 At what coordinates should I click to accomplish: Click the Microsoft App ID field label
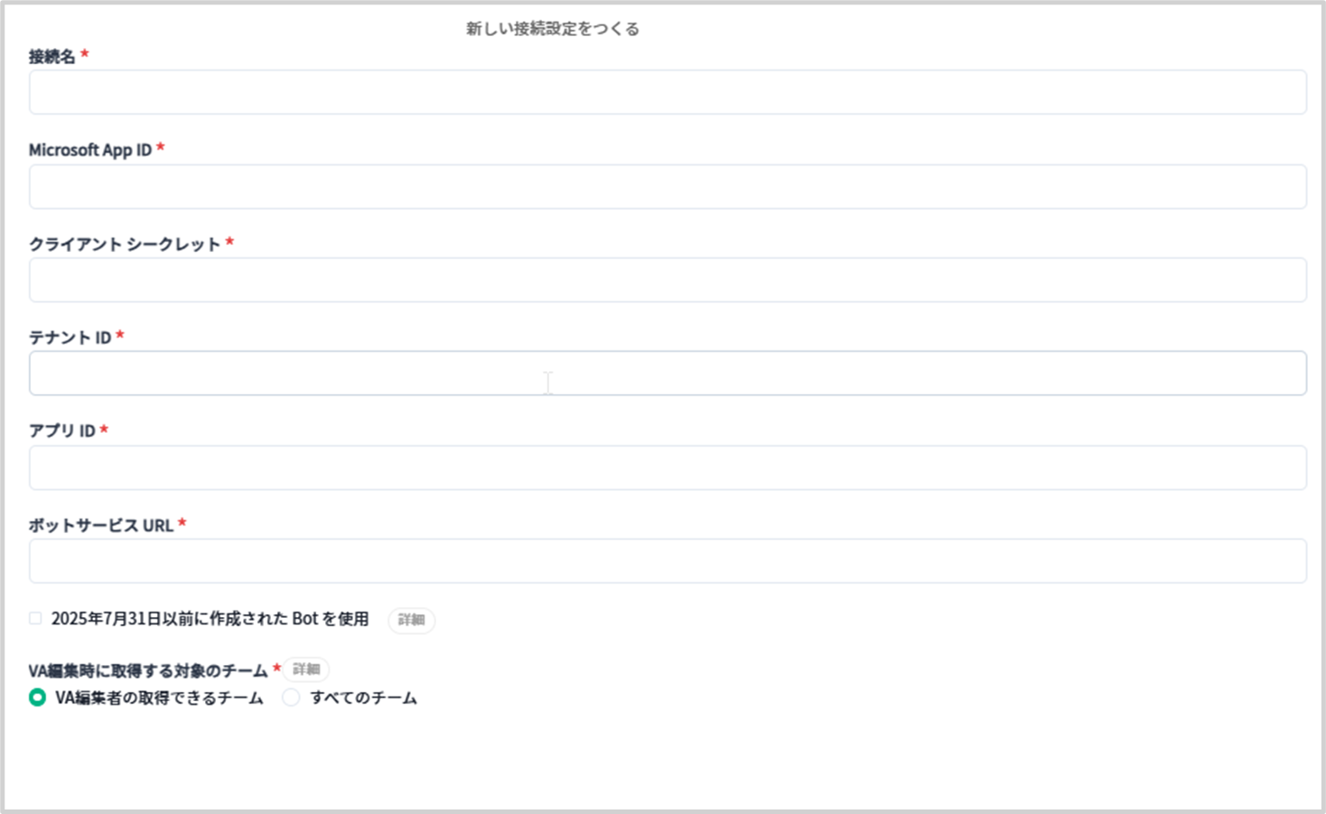89,150
